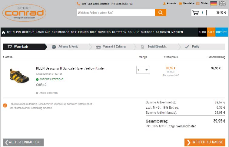
Task: Remove article using the X icon
Action: click(x=37, y=93)
